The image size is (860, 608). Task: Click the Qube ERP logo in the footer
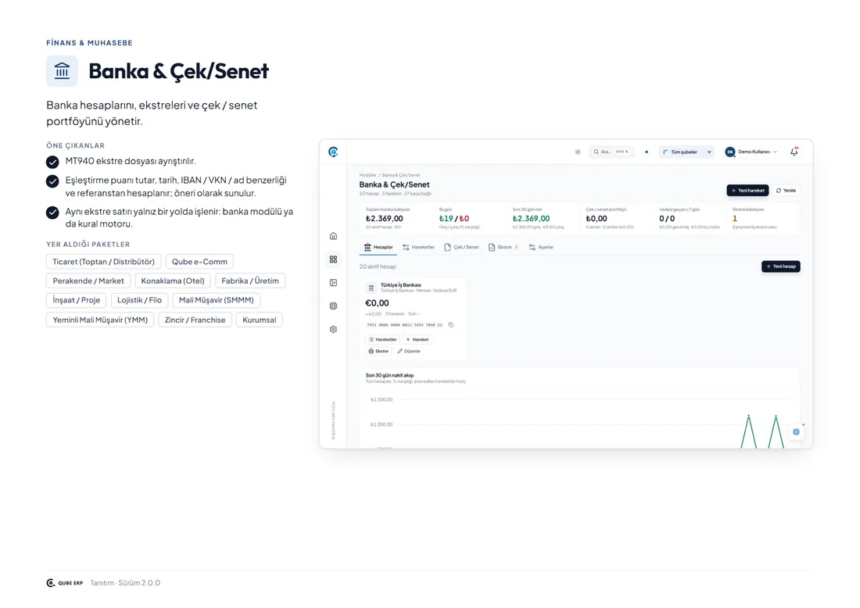(65, 583)
